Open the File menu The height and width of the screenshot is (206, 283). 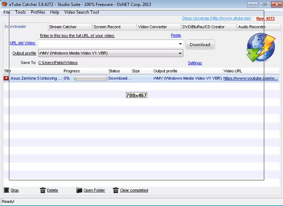7,12
